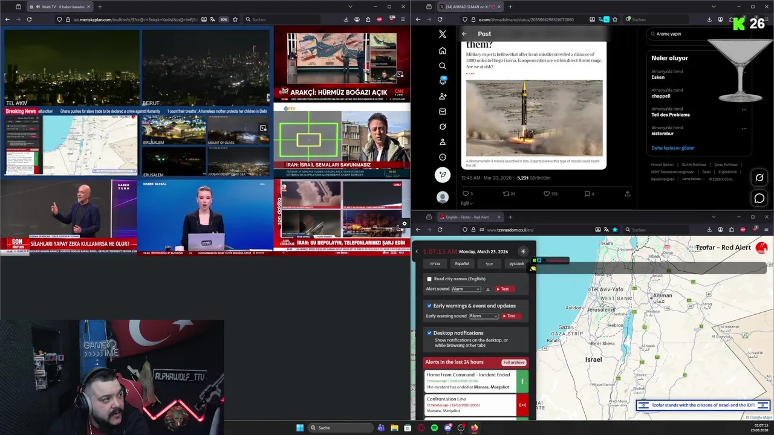The image size is (774, 435).
Task: Test the Alert sound
Action: coord(505,289)
